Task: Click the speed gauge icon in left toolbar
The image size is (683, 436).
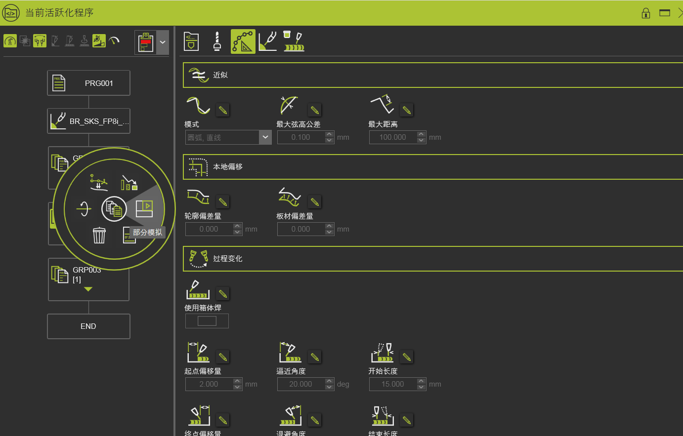Action: coord(114,40)
